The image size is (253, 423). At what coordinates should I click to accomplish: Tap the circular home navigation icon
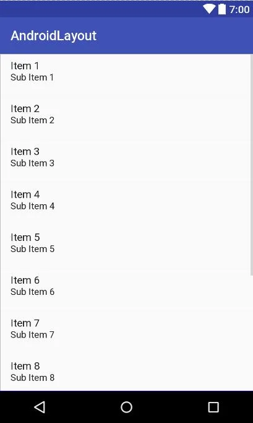click(126, 407)
